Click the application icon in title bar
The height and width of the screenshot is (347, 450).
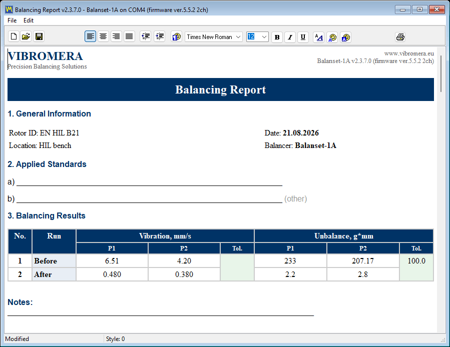click(9, 9)
